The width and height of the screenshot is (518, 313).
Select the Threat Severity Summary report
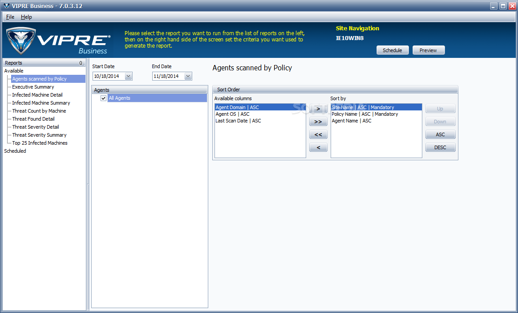[39, 135]
